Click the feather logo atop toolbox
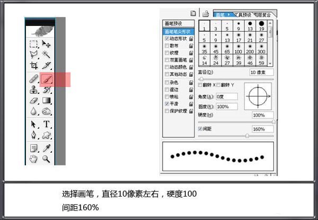The height and width of the screenshot is (220, 318). [x=42, y=31]
